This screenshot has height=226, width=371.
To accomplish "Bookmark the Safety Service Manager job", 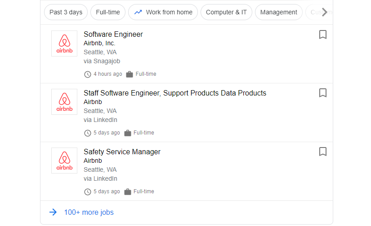I will point(322,152).
